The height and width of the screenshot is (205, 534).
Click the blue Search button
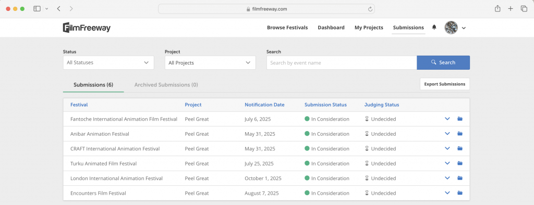pos(443,62)
